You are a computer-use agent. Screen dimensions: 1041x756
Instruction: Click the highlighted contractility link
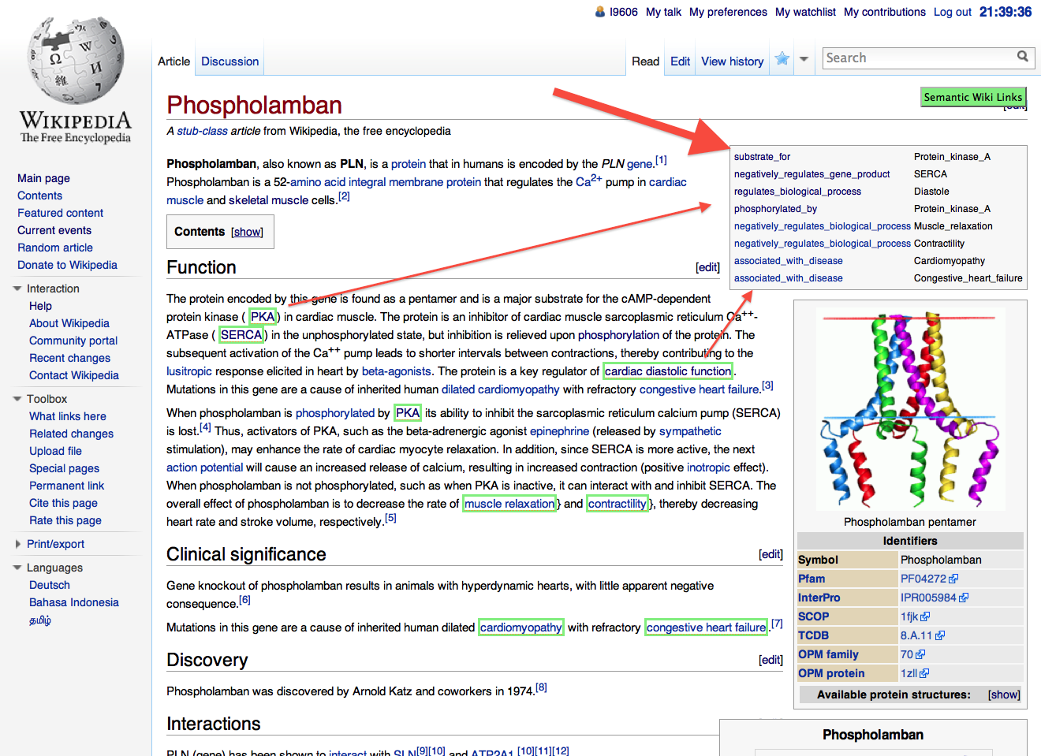pyautogui.click(x=617, y=504)
